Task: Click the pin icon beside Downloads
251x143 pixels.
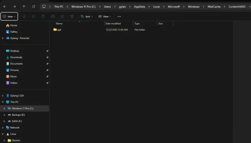Action: coord(47,58)
